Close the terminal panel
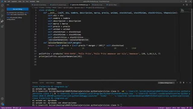Image resolution: width=193 pixels, height=109 pixels. [190, 83]
